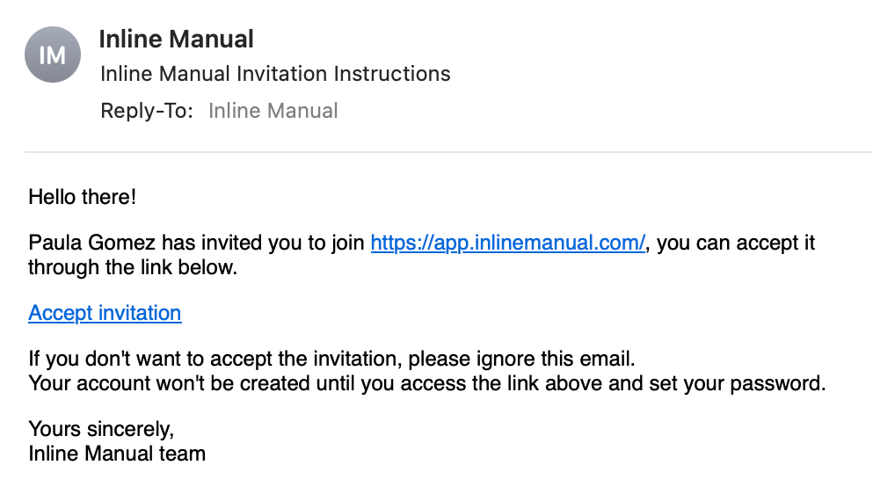This screenshot has height=494, width=895.
Task: Select the Inline Manual Invitation Instructions subject
Action: pyautogui.click(x=275, y=74)
